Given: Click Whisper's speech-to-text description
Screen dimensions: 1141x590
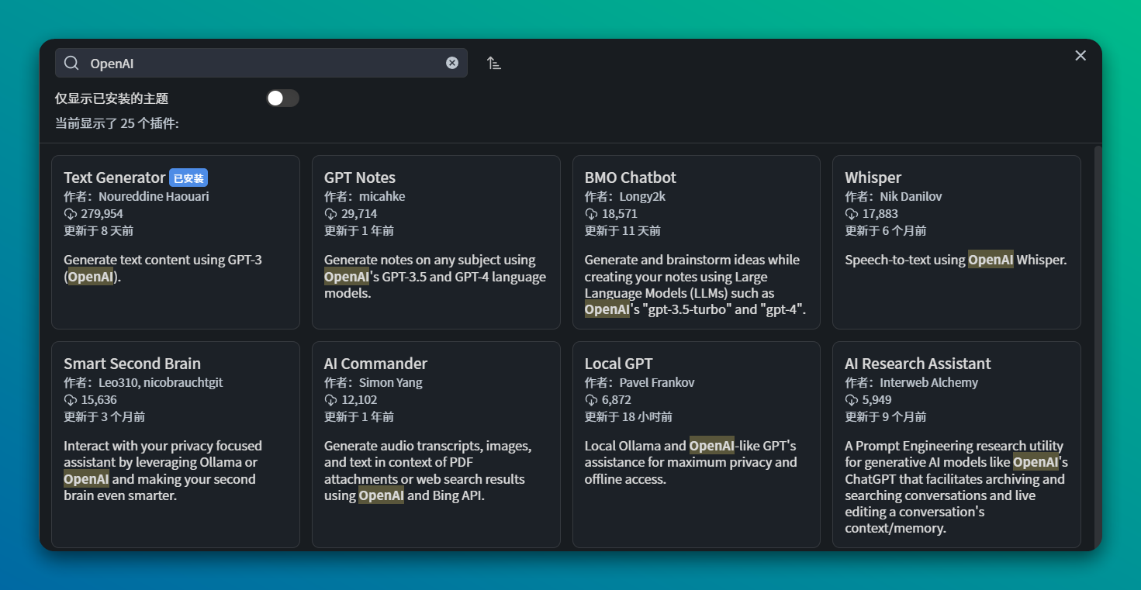Looking at the screenshot, I should (x=956, y=260).
